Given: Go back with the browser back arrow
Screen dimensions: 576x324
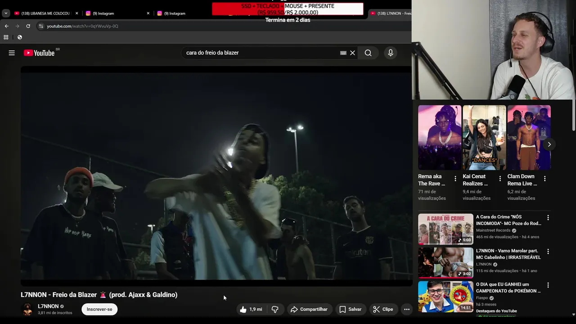Looking at the screenshot, I should 6,26.
